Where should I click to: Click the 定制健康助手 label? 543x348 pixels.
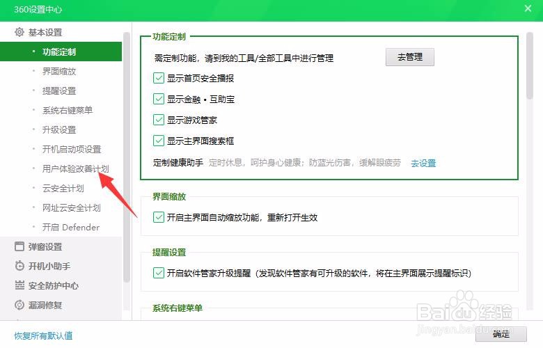pos(178,163)
